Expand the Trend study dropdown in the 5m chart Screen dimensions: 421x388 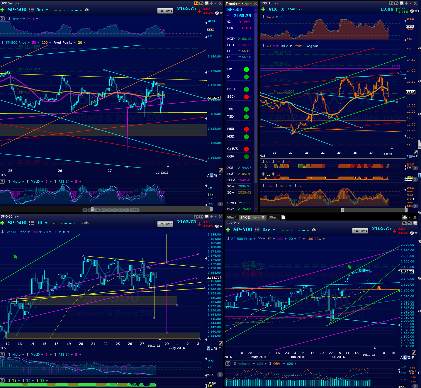(x=24, y=19)
